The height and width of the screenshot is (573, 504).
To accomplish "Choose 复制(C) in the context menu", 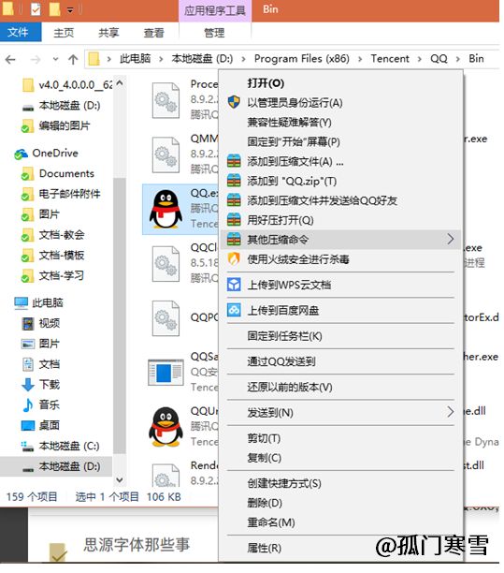I will [x=265, y=458].
